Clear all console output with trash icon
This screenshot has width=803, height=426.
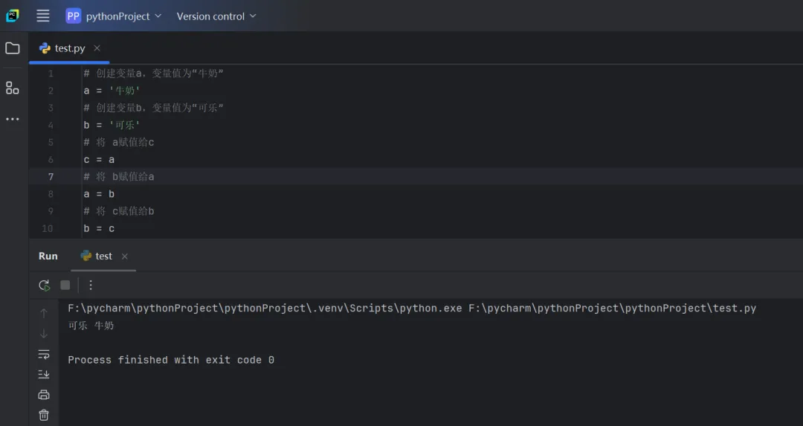pyautogui.click(x=44, y=415)
